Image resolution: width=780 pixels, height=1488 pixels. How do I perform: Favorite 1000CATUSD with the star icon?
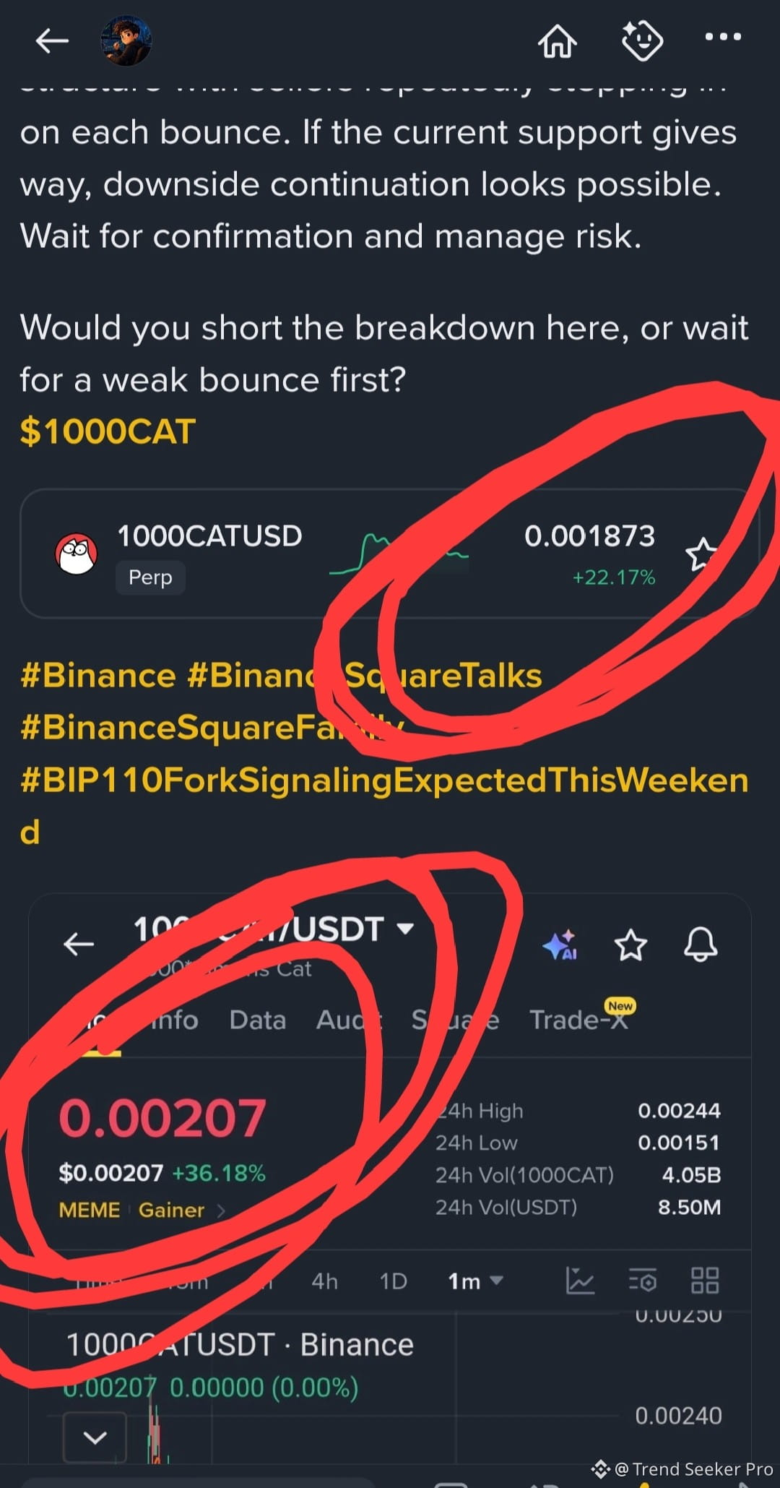click(701, 555)
